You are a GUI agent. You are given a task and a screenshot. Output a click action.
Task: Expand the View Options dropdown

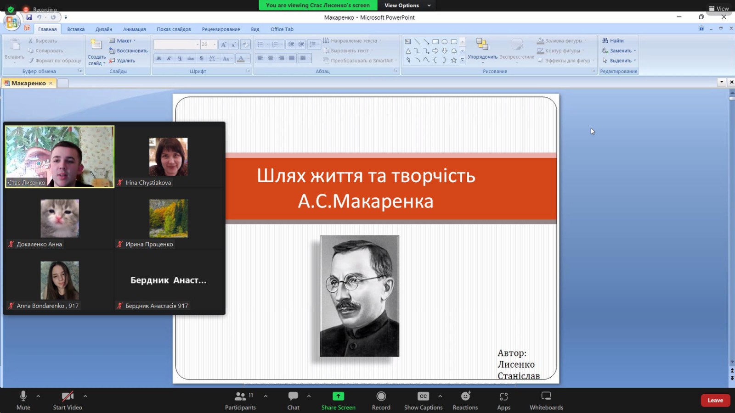pyautogui.click(x=407, y=6)
